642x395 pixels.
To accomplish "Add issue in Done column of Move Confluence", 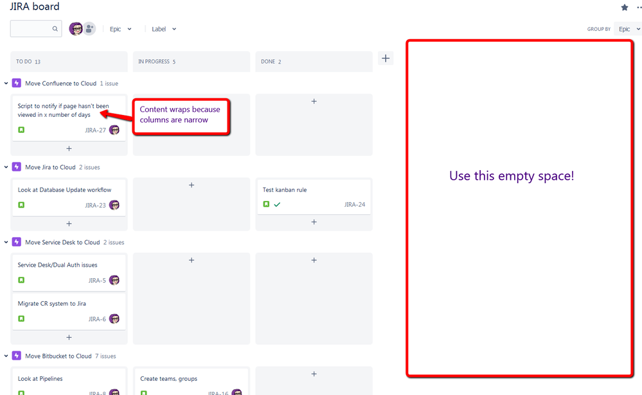I will tap(314, 101).
